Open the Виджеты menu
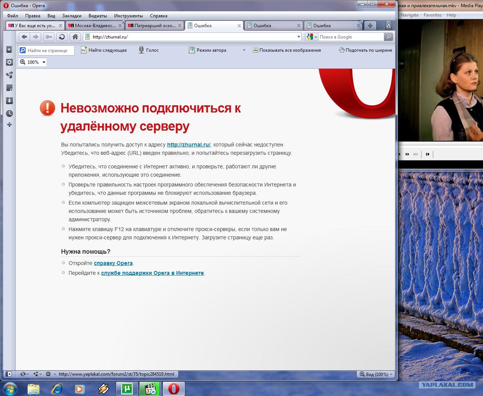 [98, 16]
